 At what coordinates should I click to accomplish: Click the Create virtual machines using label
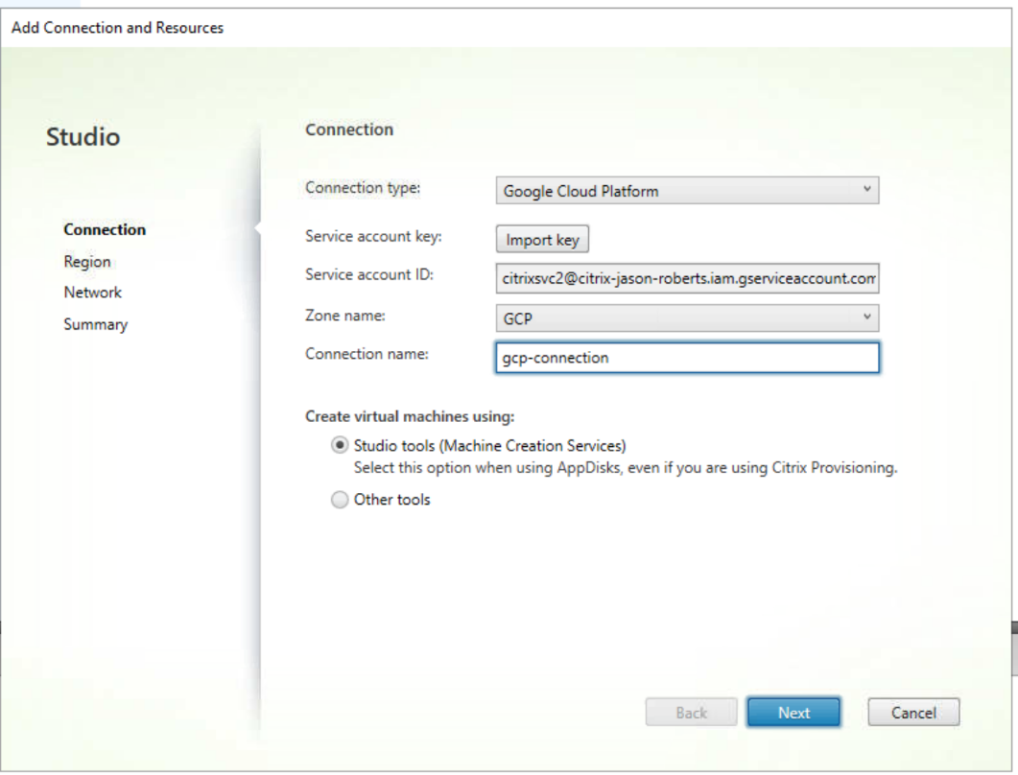click(x=410, y=416)
